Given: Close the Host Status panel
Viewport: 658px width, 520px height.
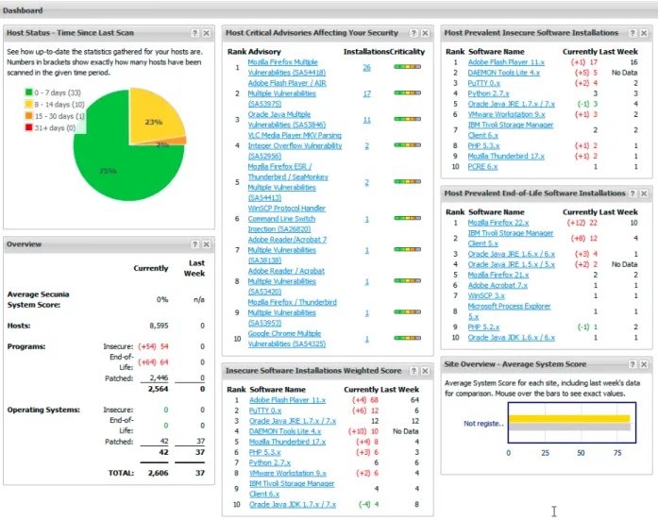Looking at the screenshot, I should (207, 33).
